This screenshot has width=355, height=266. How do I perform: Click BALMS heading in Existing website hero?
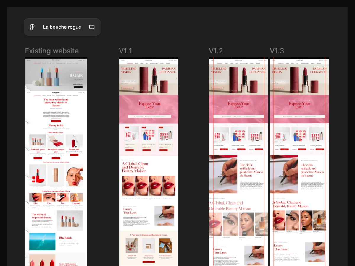[76, 76]
